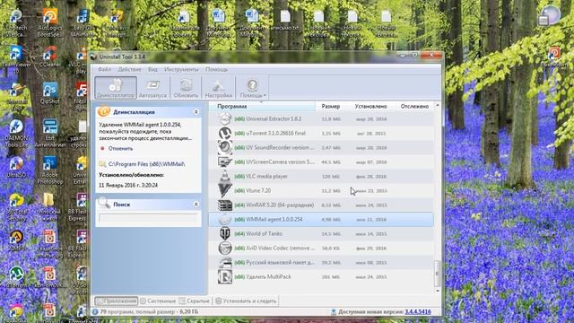Click the program list scroll down arrow
Viewport: 574px width, 323px height.
click(438, 291)
